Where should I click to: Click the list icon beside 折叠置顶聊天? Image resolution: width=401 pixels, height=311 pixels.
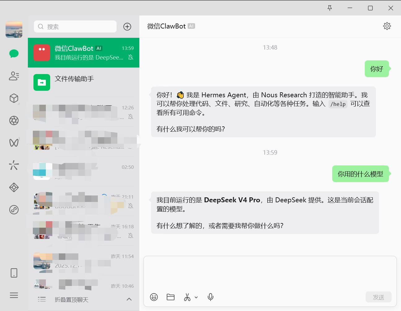coord(42,299)
